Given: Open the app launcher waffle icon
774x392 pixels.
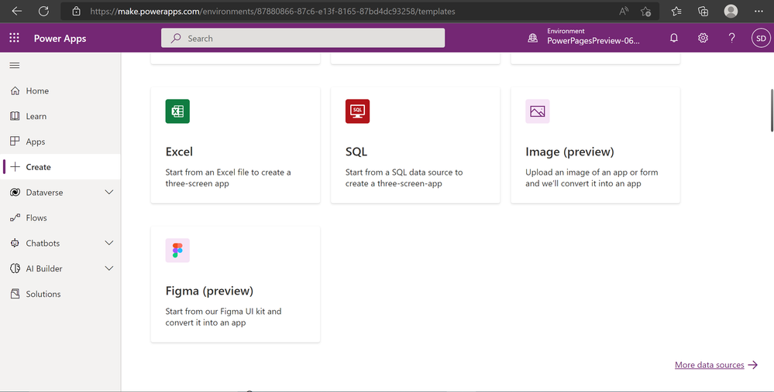Looking at the screenshot, I should pyautogui.click(x=14, y=38).
